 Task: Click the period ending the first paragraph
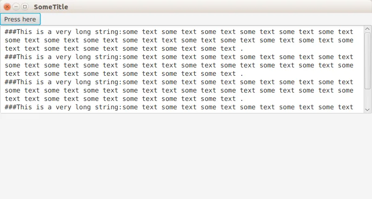pyautogui.click(x=241, y=49)
